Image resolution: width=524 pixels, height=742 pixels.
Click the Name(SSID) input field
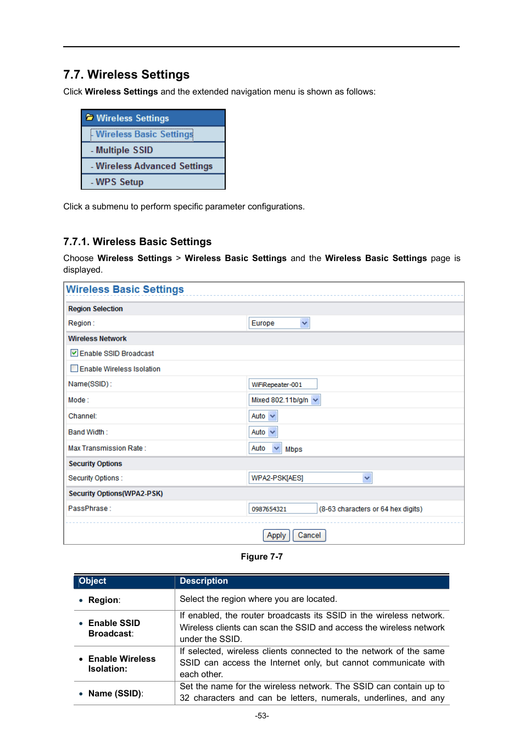click(x=283, y=384)
